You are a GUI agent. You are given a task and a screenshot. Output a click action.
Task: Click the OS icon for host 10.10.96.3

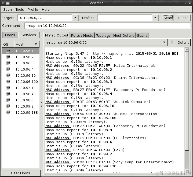click(8, 63)
